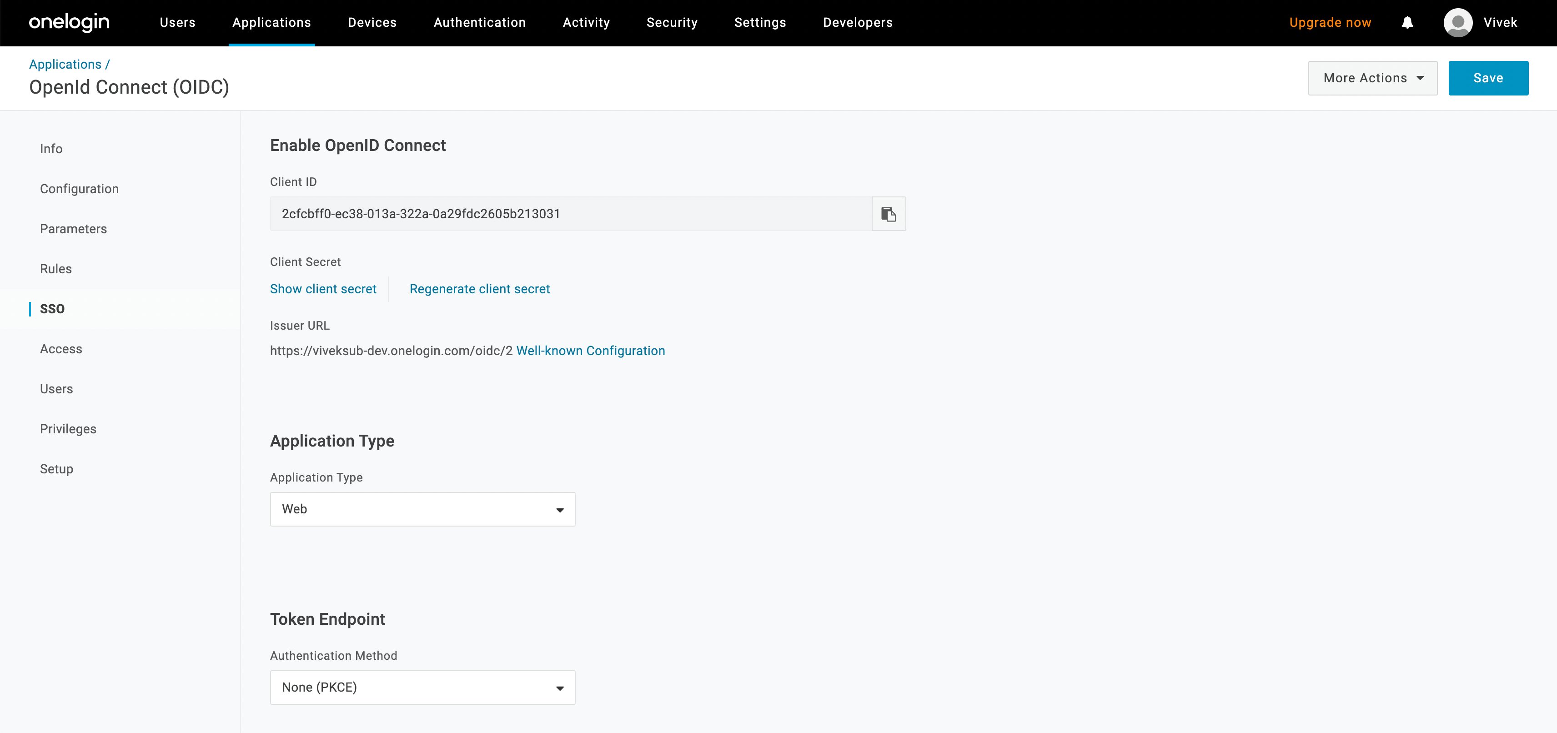Viewport: 1557px width, 733px height.
Task: Click the Client ID value field
Action: (x=571, y=214)
